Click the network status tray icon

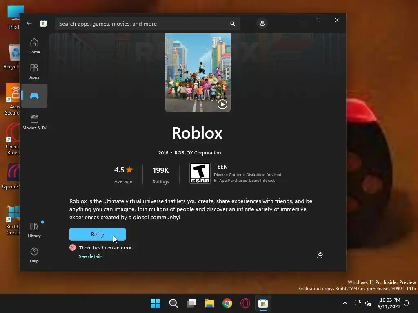pyautogui.click(x=358, y=303)
